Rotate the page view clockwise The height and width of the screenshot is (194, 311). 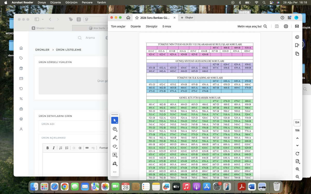coord(297,154)
